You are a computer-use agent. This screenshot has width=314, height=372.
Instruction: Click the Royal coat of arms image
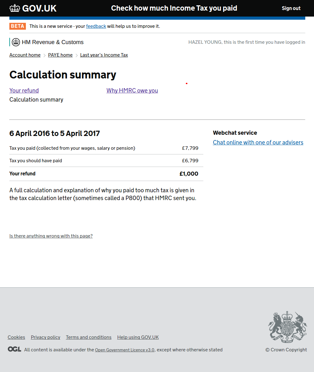(287, 327)
